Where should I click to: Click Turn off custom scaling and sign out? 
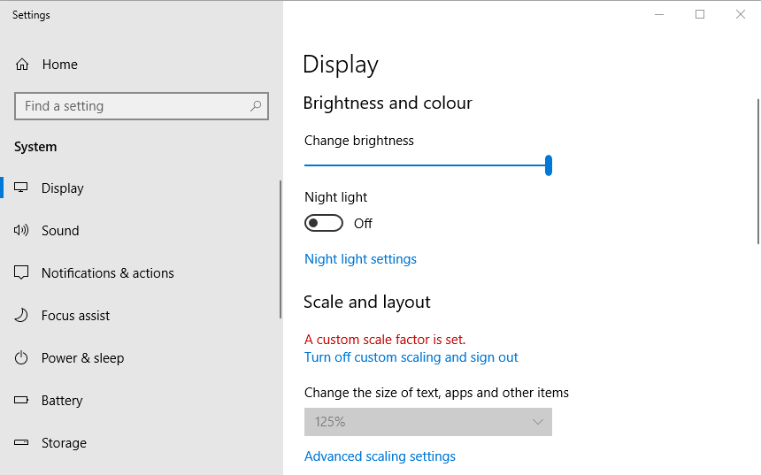click(x=411, y=357)
